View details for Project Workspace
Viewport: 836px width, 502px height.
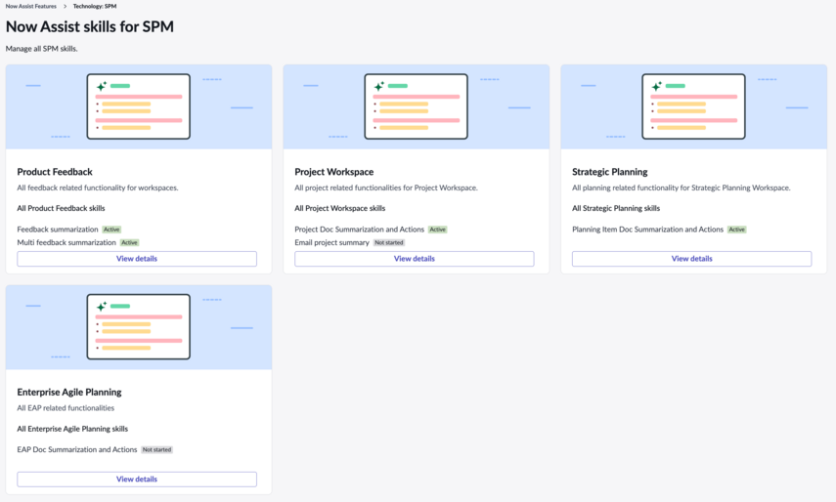pos(415,259)
